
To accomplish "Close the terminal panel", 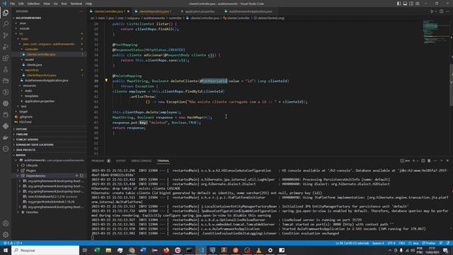I will click(x=448, y=161).
